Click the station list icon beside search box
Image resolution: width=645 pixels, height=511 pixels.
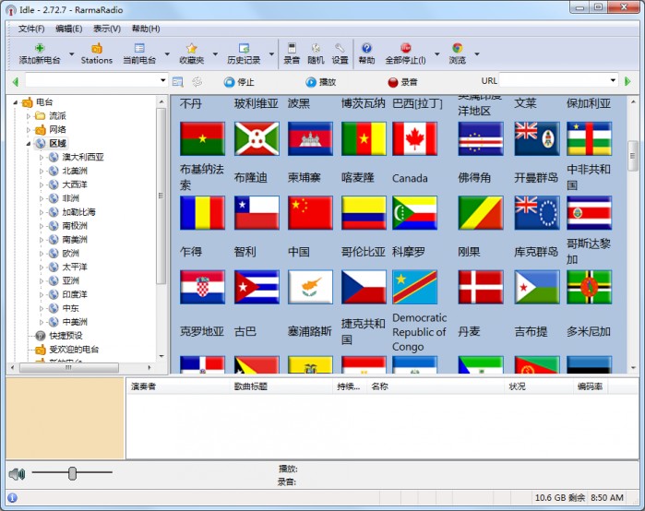177,82
